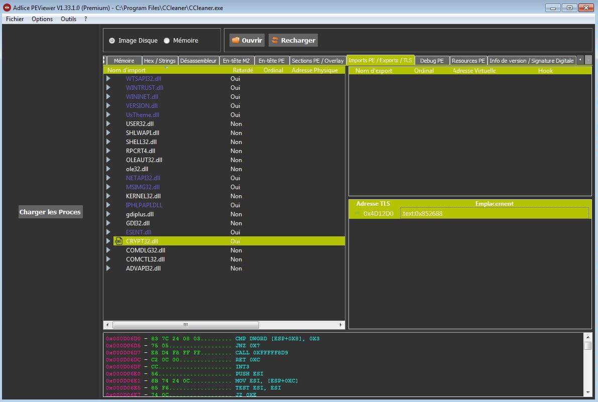598x402 pixels.
Task: Open the Hex / Strings tab
Action: pos(160,61)
